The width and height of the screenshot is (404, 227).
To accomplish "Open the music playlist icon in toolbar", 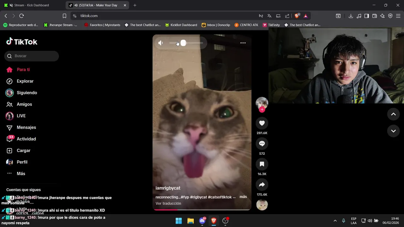I will click(359, 16).
